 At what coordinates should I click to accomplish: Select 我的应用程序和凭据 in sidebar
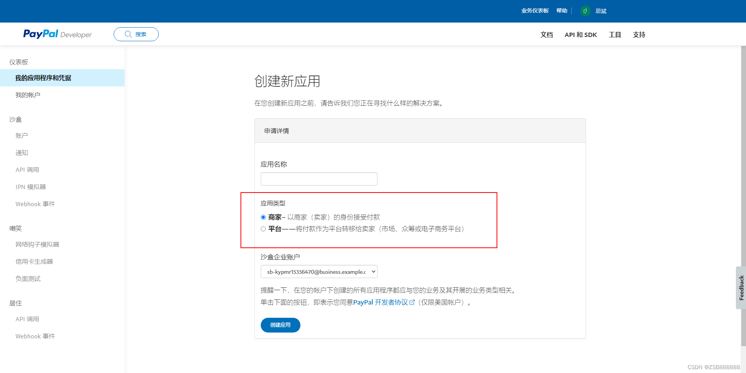pos(62,78)
